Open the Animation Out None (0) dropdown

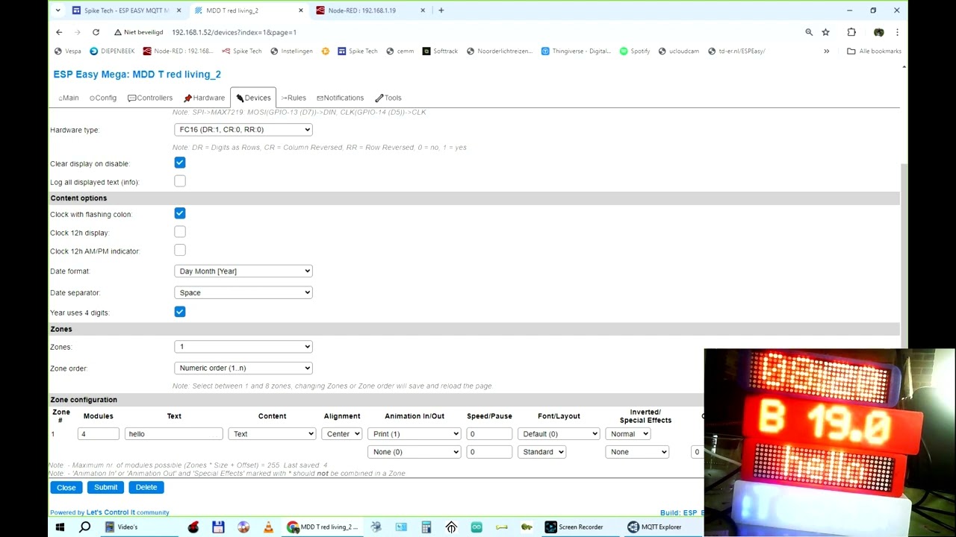pos(414,452)
